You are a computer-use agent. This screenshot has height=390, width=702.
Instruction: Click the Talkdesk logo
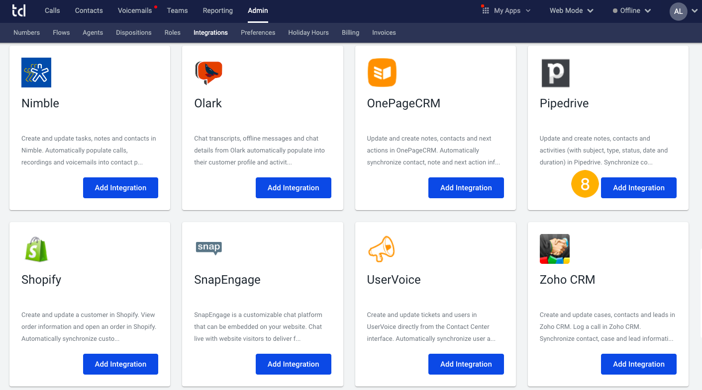point(19,10)
